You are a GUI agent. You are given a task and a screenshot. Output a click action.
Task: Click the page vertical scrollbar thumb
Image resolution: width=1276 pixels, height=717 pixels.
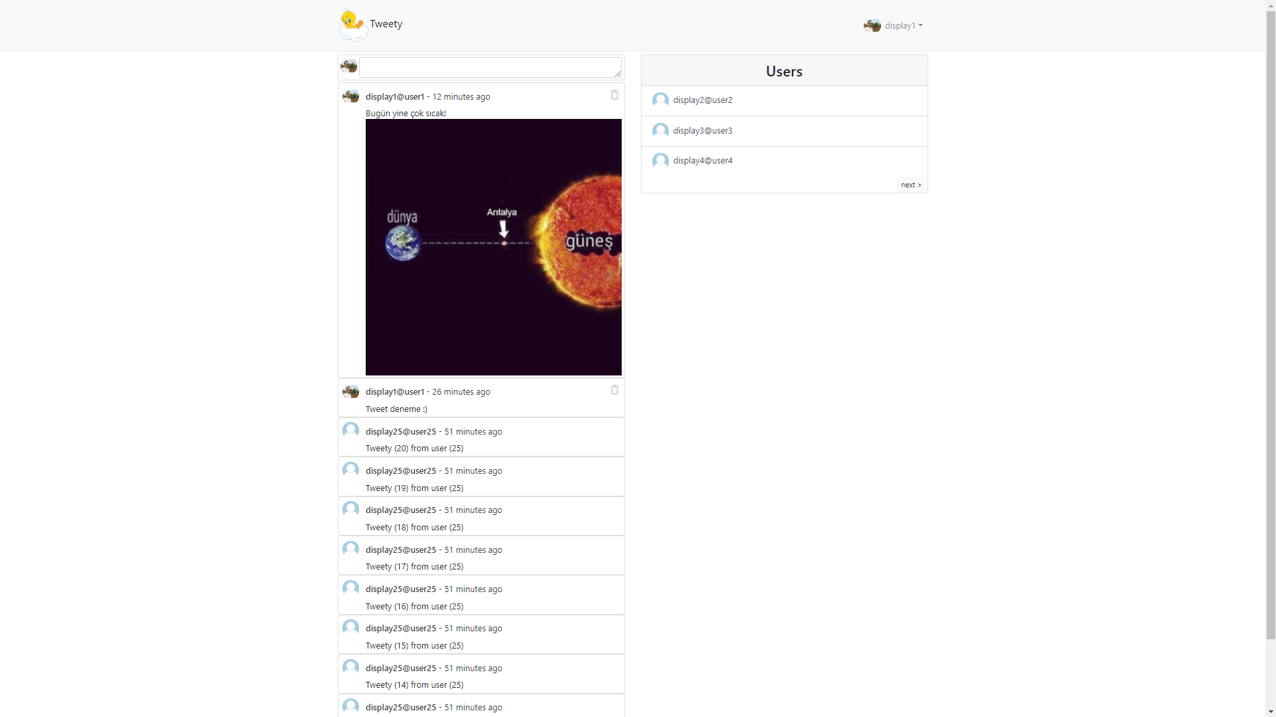[1270, 319]
